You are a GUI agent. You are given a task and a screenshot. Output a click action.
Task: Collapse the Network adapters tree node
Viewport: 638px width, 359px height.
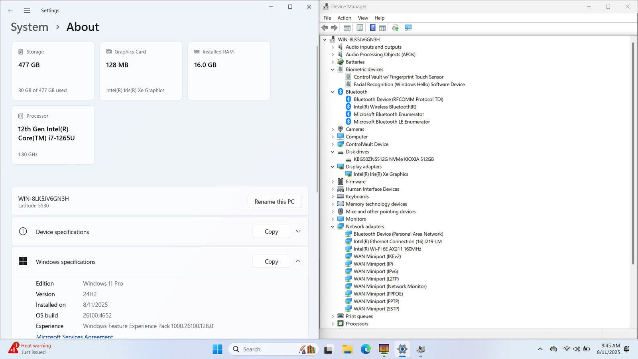pos(333,227)
